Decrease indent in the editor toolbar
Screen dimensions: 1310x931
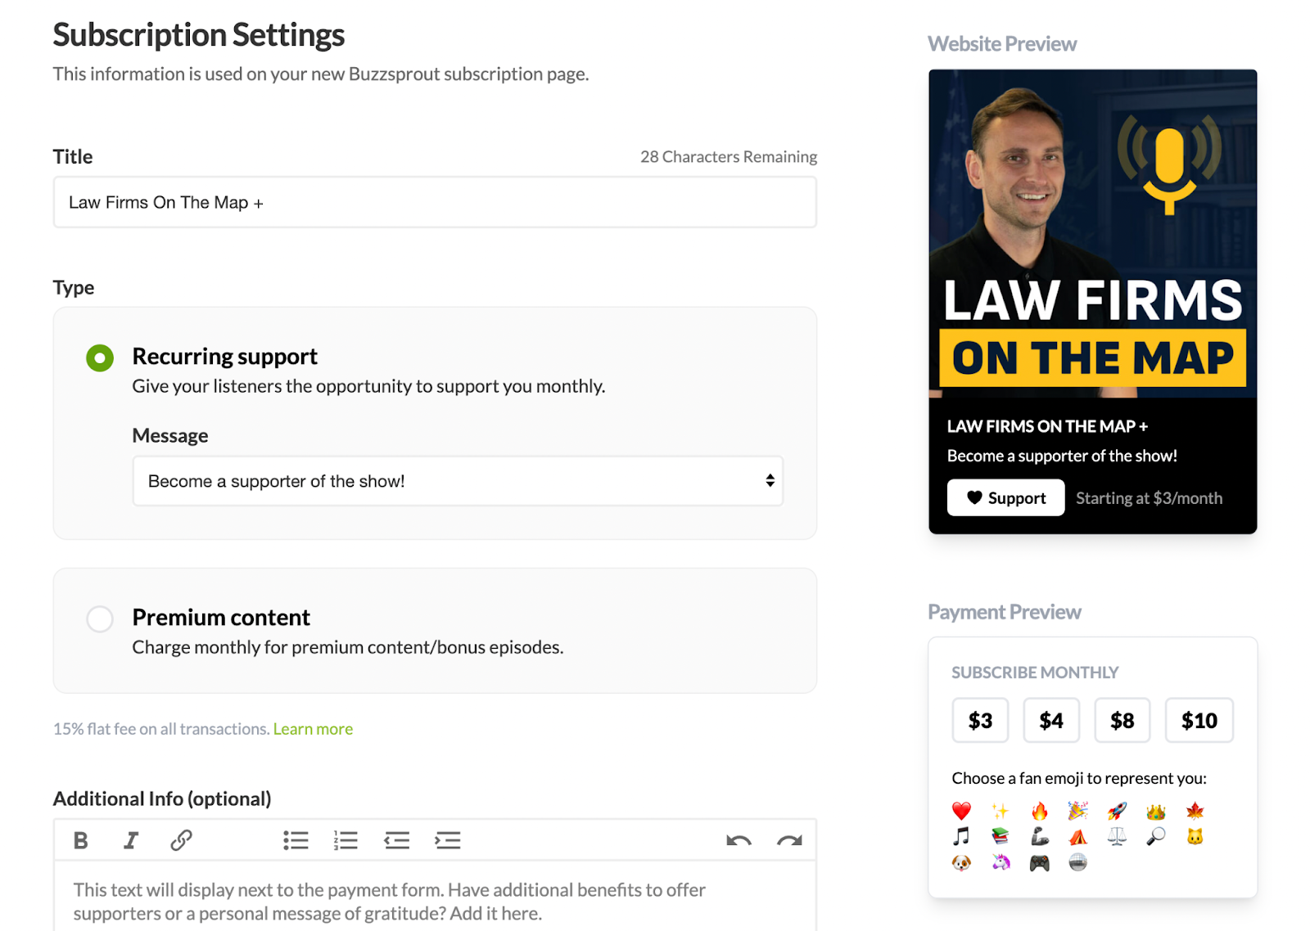point(397,840)
